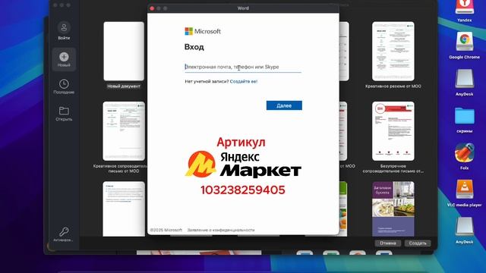This screenshot has width=486, height=273.
Task: Focus the email, phone or Skype field
Action: tap(243, 67)
